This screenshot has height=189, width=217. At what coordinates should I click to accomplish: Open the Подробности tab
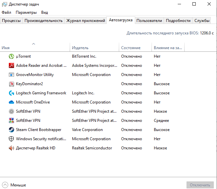click(x=178, y=21)
